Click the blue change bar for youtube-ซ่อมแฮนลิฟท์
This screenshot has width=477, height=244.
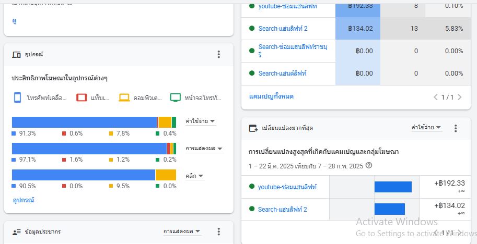click(393, 187)
